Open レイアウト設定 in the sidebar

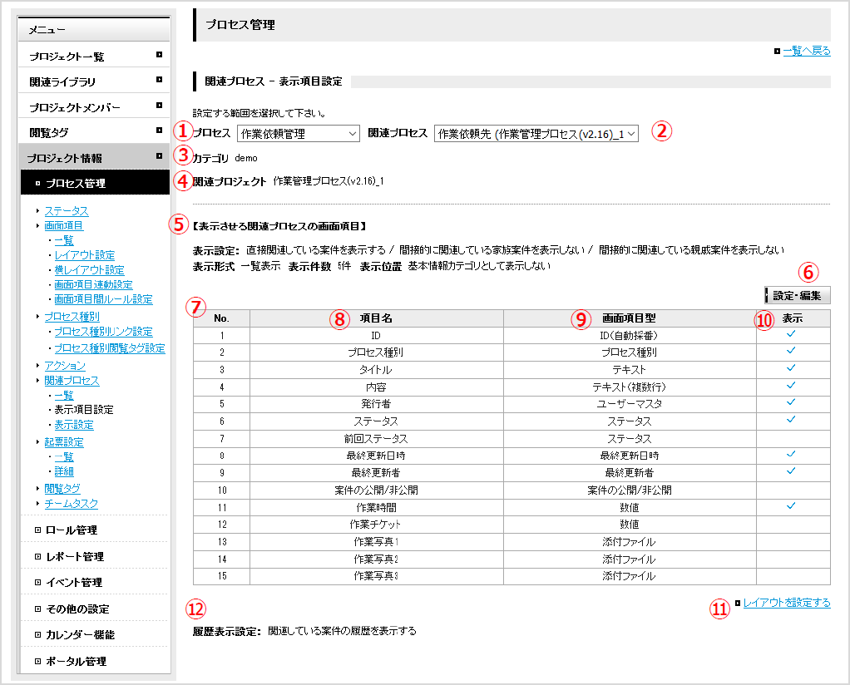85,255
